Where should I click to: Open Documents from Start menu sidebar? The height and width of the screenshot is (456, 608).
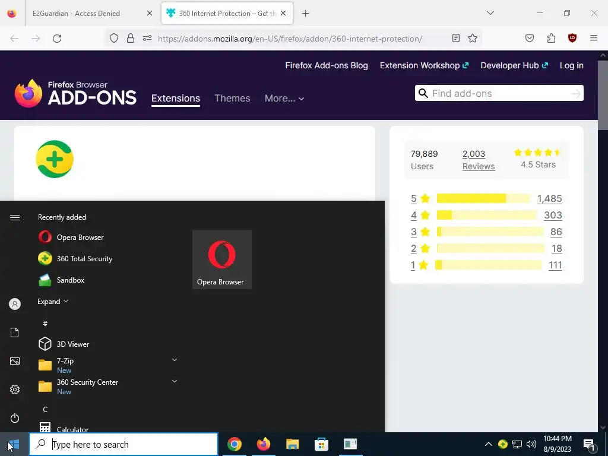(x=15, y=332)
